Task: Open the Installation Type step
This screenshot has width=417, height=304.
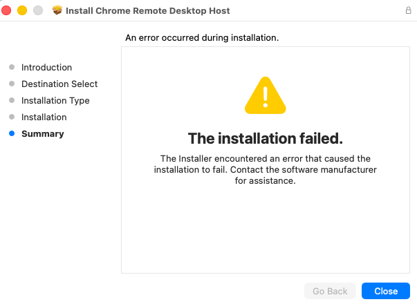Action: pyautogui.click(x=55, y=101)
